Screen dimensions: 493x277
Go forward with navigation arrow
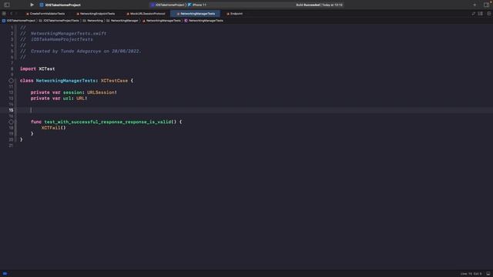coord(16,14)
